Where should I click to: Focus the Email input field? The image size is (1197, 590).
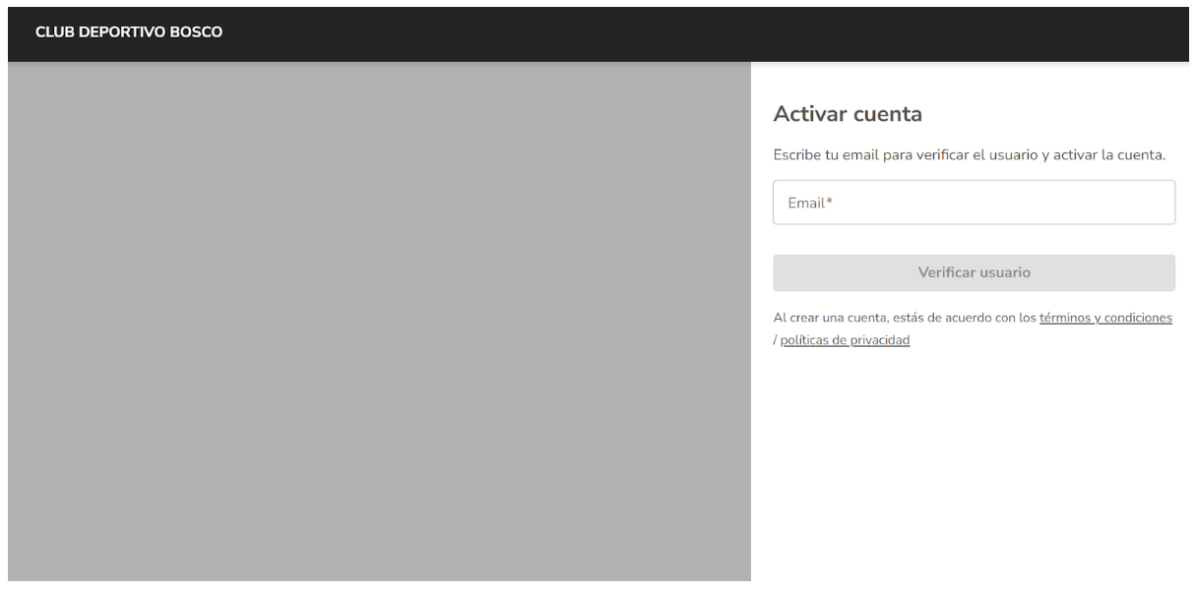973,203
